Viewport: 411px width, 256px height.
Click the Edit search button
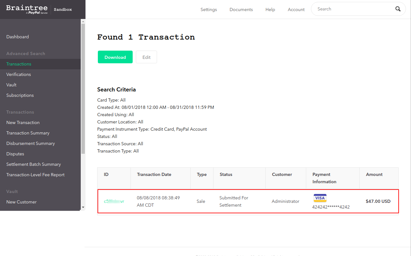146,57
